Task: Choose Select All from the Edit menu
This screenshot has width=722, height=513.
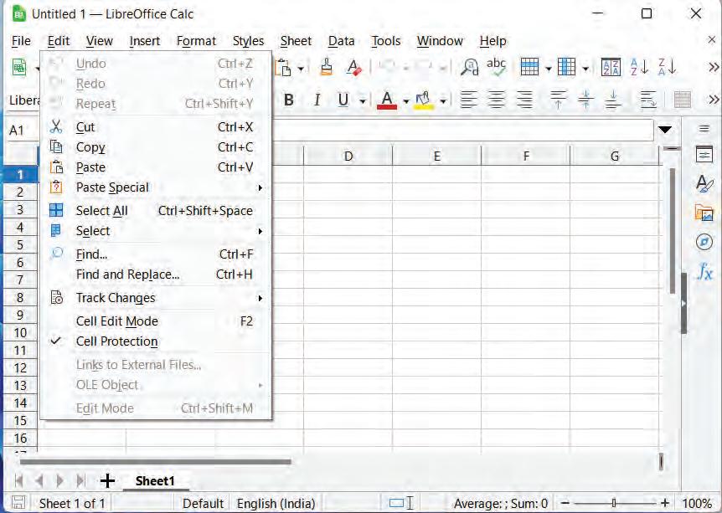Action: pyautogui.click(x=156, y=211)
